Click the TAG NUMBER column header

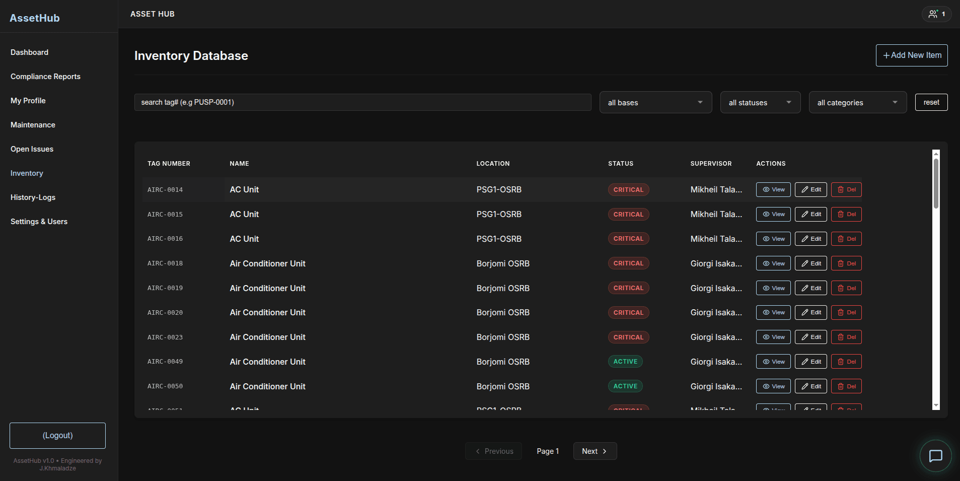click(169, 164)
